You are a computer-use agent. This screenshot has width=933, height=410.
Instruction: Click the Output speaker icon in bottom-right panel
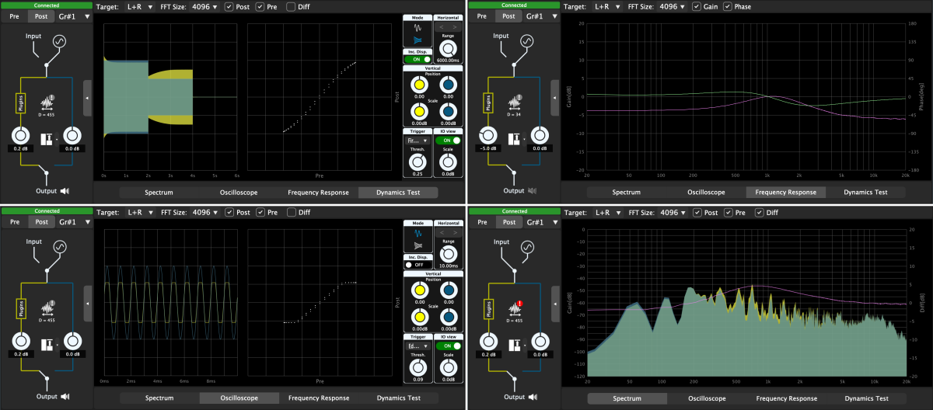pyautogui.click(x=532, y=397)
